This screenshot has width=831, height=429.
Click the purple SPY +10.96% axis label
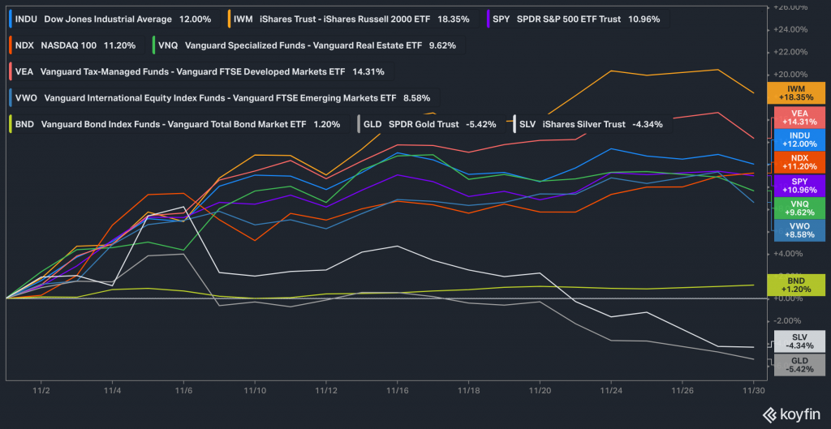pos(794,184)
